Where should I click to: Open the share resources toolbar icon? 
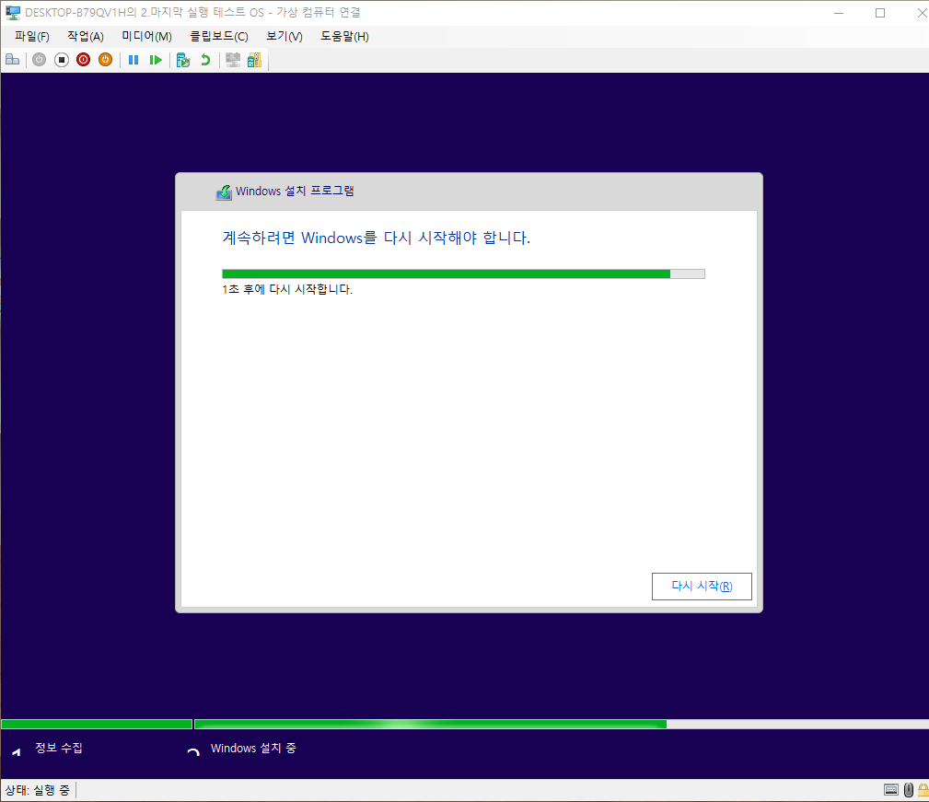coord(255,60)
